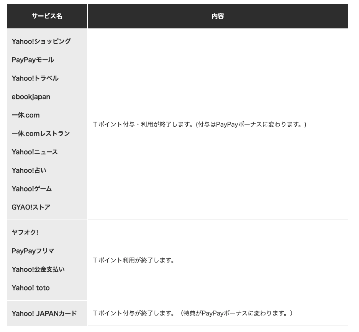Open the Yahoo!トラベル service link

(36, 78)
